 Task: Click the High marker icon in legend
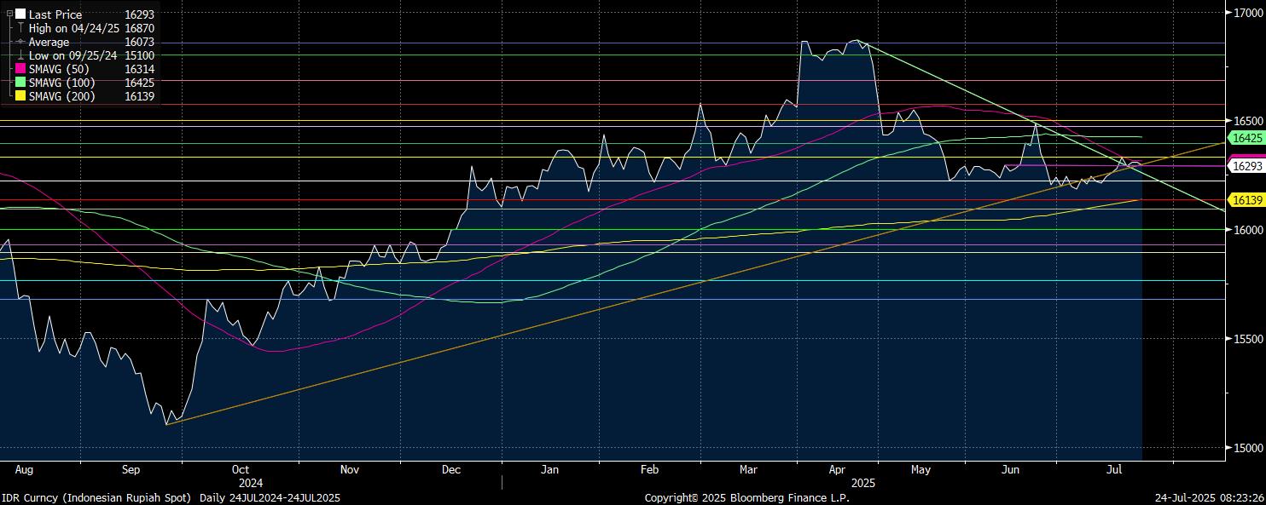tap(20, 28)
